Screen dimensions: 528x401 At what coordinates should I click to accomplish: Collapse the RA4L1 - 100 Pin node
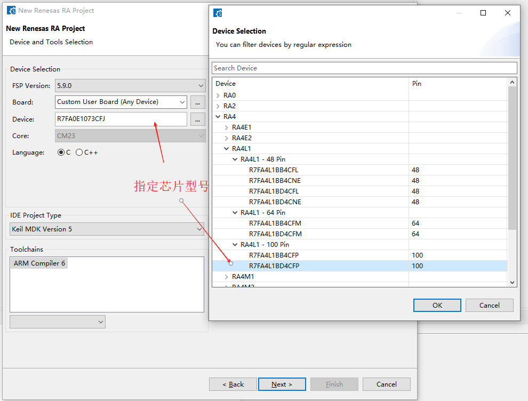point(235,245)
